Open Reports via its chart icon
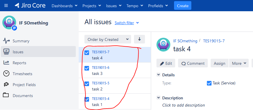The image size is (253, 110). pyautogui.click(x=6, y=62)
